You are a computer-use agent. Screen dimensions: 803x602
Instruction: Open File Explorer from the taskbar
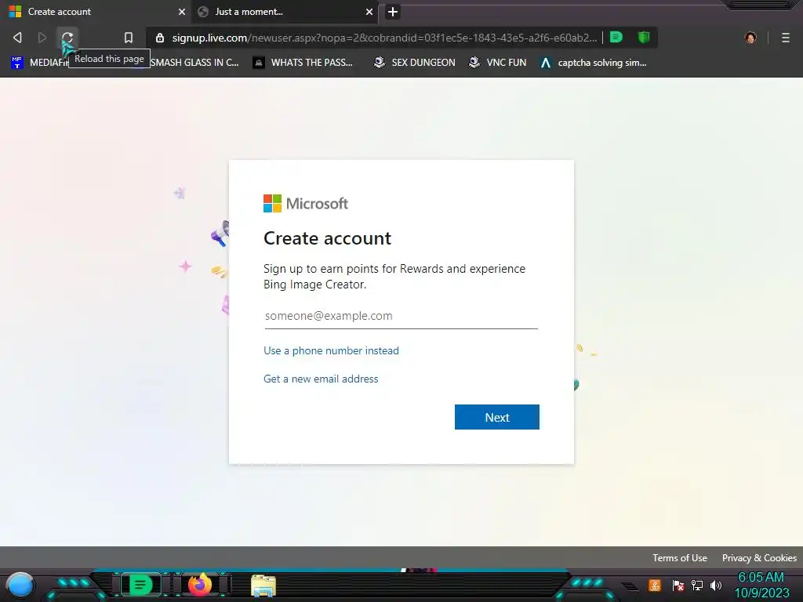(x=263, y=586)
